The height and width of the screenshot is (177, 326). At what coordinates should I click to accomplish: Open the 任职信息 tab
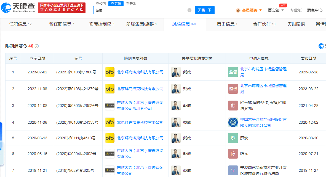tap(20, 24)
